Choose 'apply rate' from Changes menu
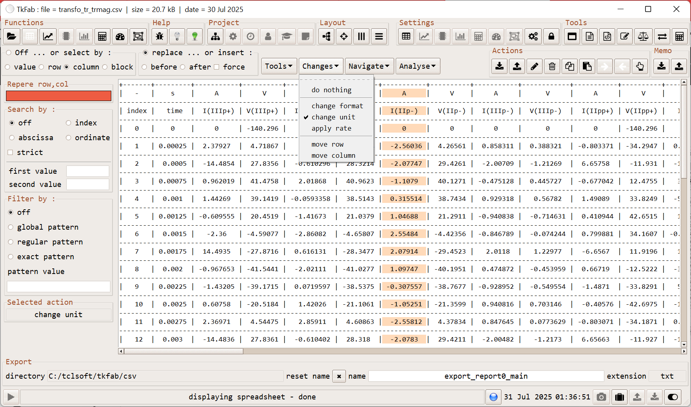691x407 pixels. 331,129
